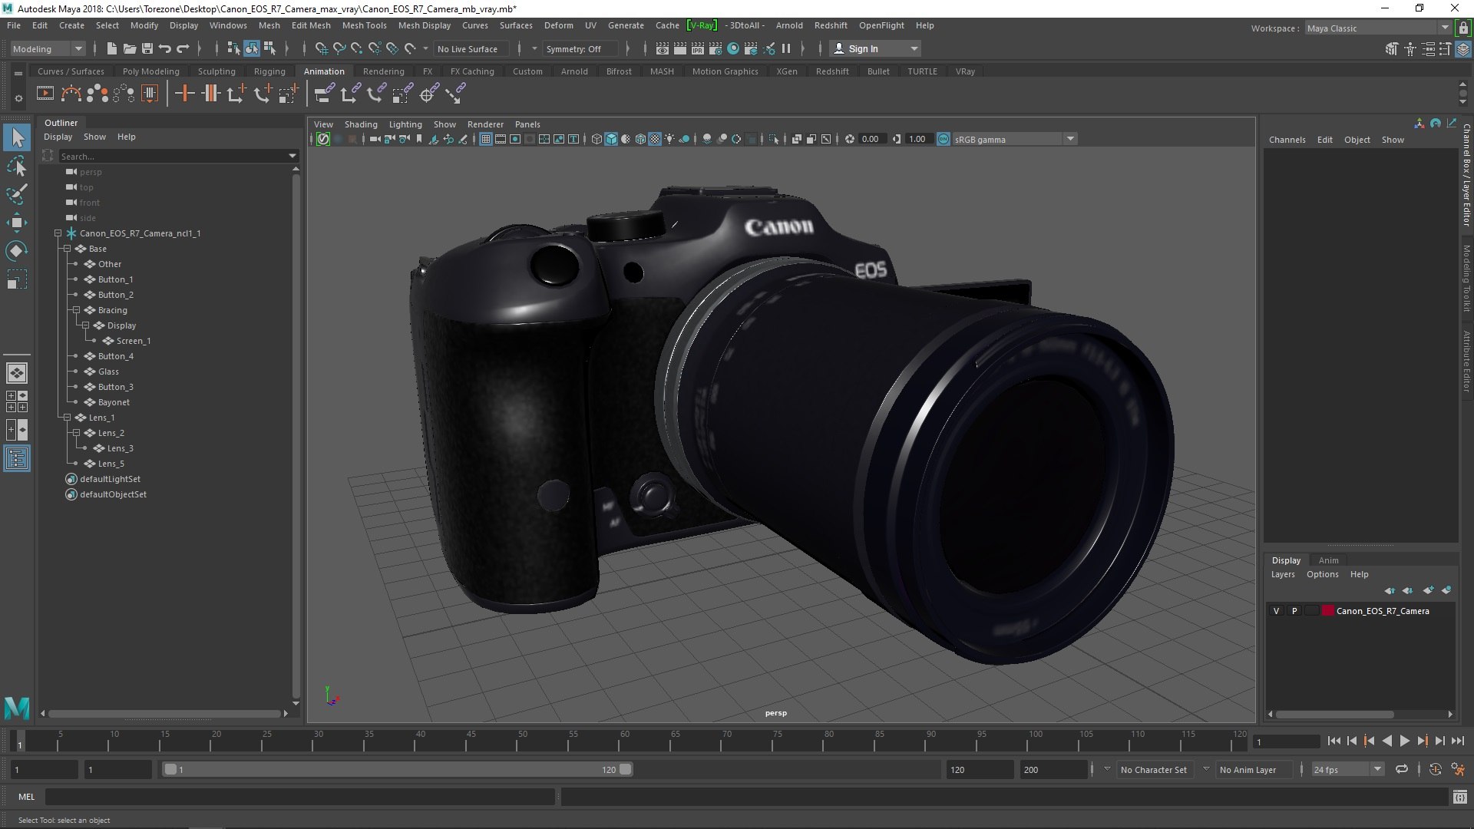
Task: Click the Redo arrow icon
Action: (183, 48)
